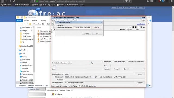The image size is (174, 98).
Task: Skip to next track in fre:ac
Action: 141,27
